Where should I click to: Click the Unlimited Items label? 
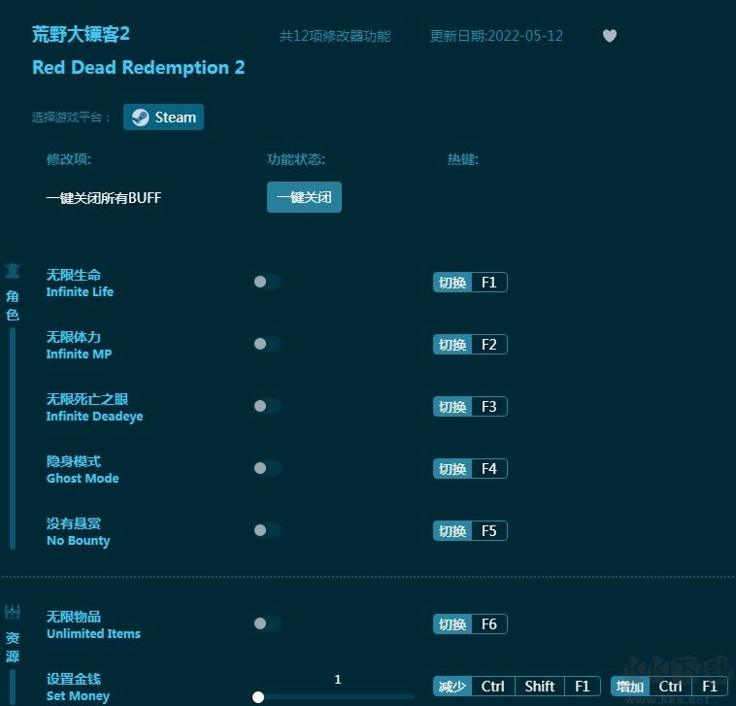tap(93, 634)
